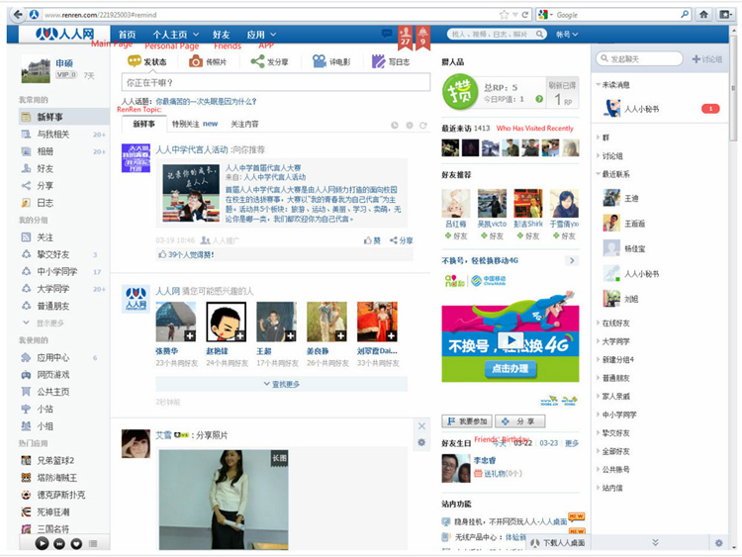Click the chat messages icon in header
This screenshot has width=742, height=557.
(387, 34)
